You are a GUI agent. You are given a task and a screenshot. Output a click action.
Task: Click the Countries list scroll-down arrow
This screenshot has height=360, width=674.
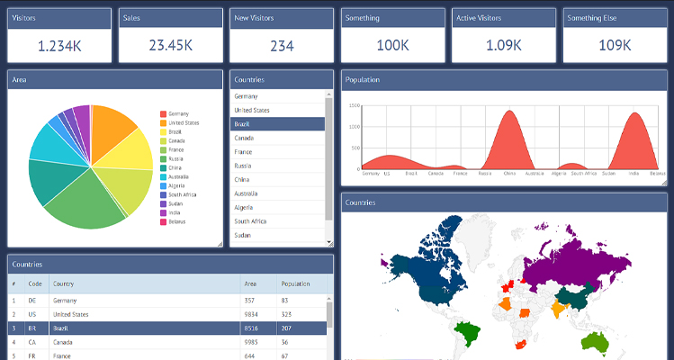328,242
